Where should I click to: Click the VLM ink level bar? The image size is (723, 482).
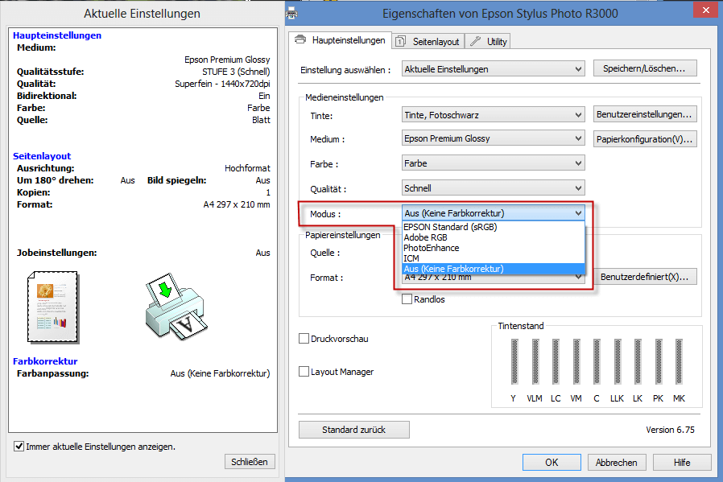point(535,362)
